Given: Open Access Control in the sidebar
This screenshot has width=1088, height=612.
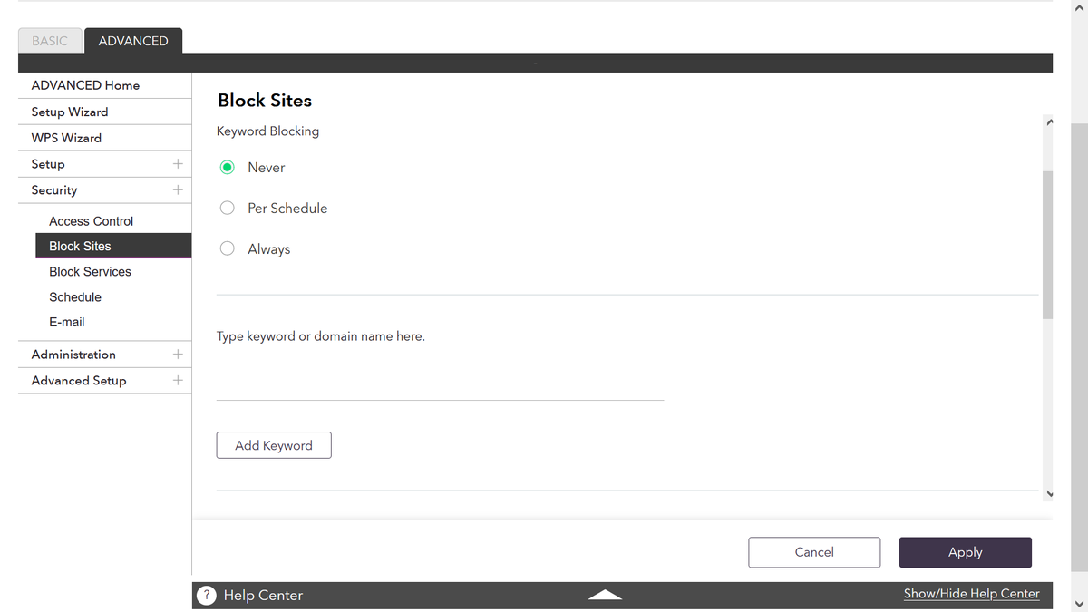Looking at the screenshot, I should 92,221.
